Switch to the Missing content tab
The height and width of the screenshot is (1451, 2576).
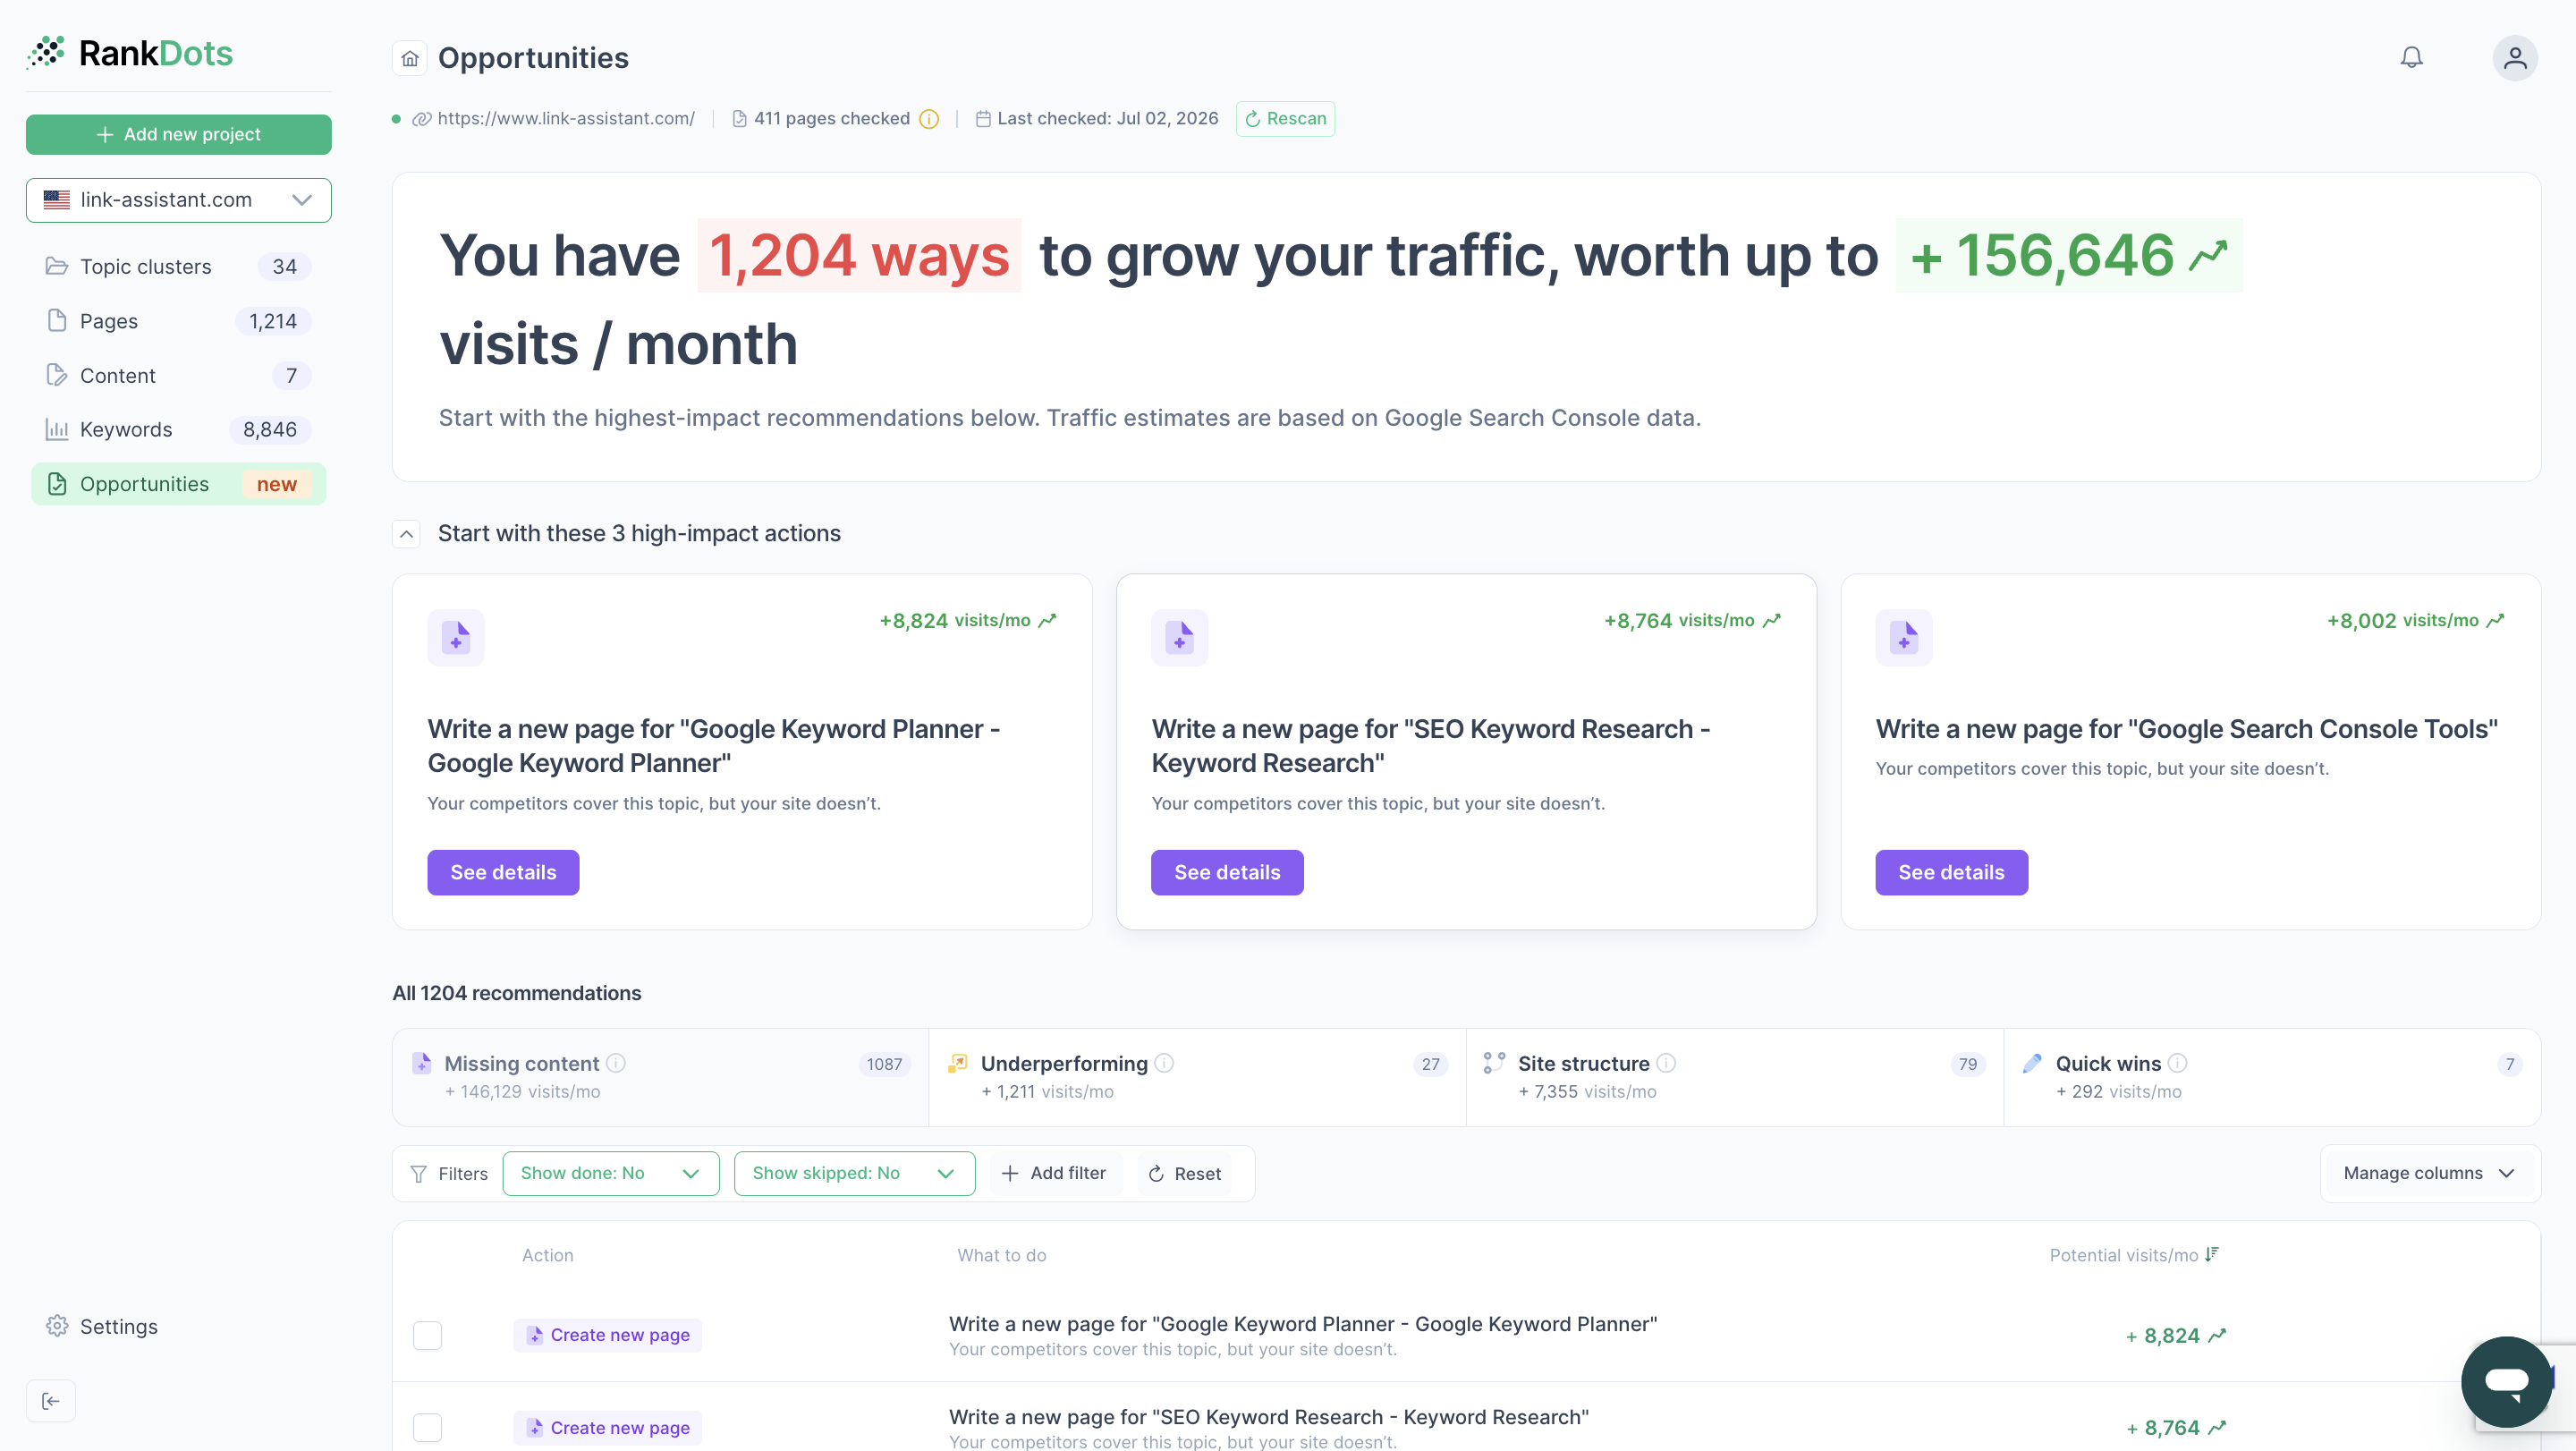pyautogui.click(x=661, y=1077)
